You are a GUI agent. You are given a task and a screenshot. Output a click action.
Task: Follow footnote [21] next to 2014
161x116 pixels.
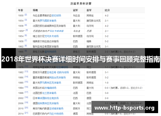pos(26,113)
